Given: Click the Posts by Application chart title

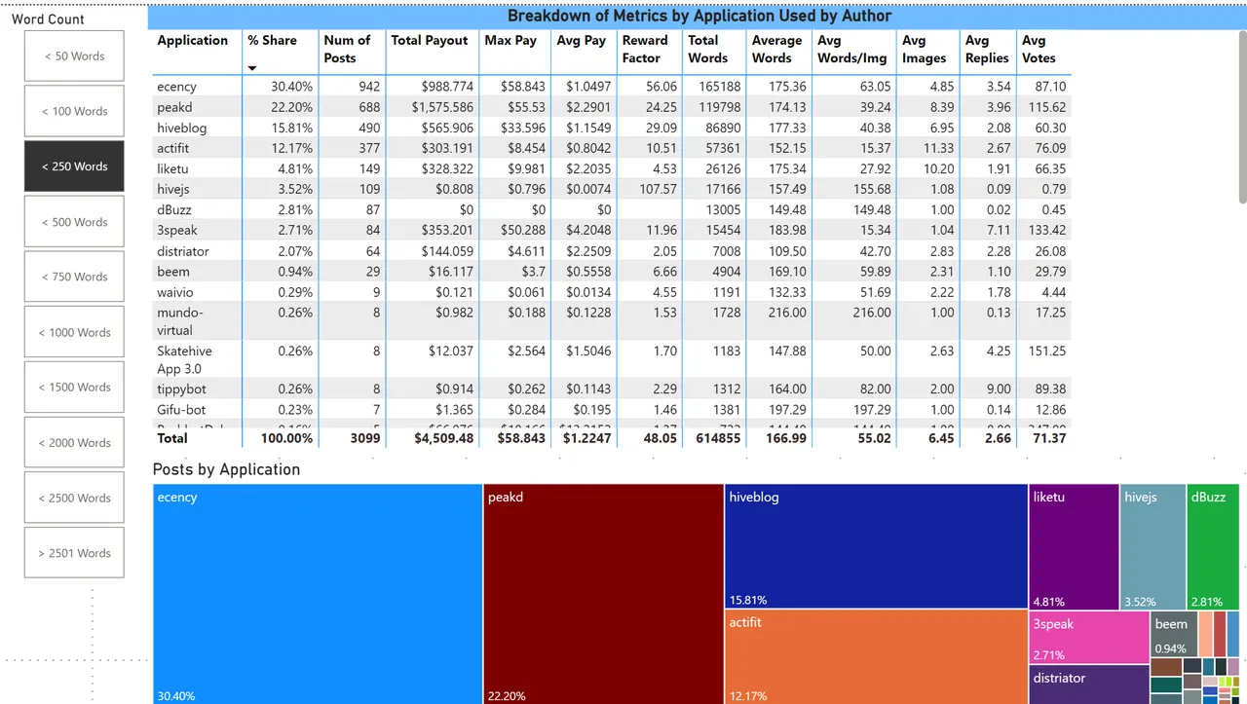Looking at the screenshot, I should 226,469.
